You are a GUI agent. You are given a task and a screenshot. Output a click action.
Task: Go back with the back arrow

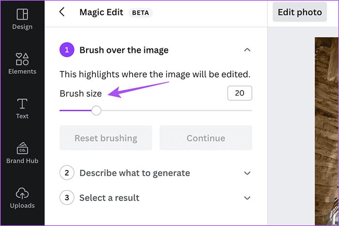coord(62,12)
